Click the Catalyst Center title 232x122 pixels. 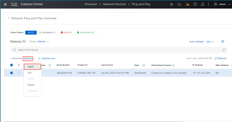(32, 4)
